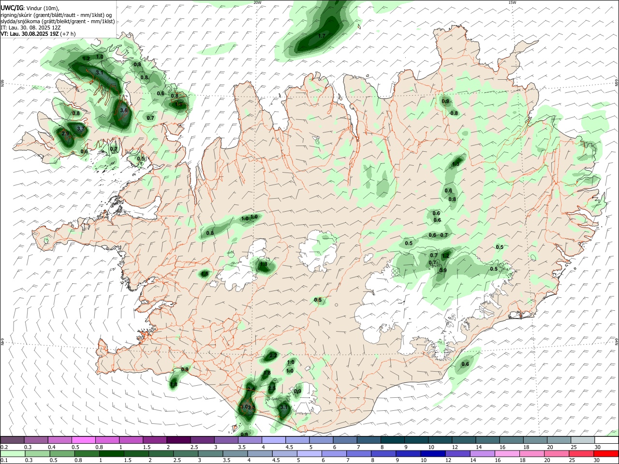The height and width of the screenshot is (464, 619).
Task: Select the dark teal swatch labeled 8 in upper scale
Action: pyautogui.click(x=393, y=440)
